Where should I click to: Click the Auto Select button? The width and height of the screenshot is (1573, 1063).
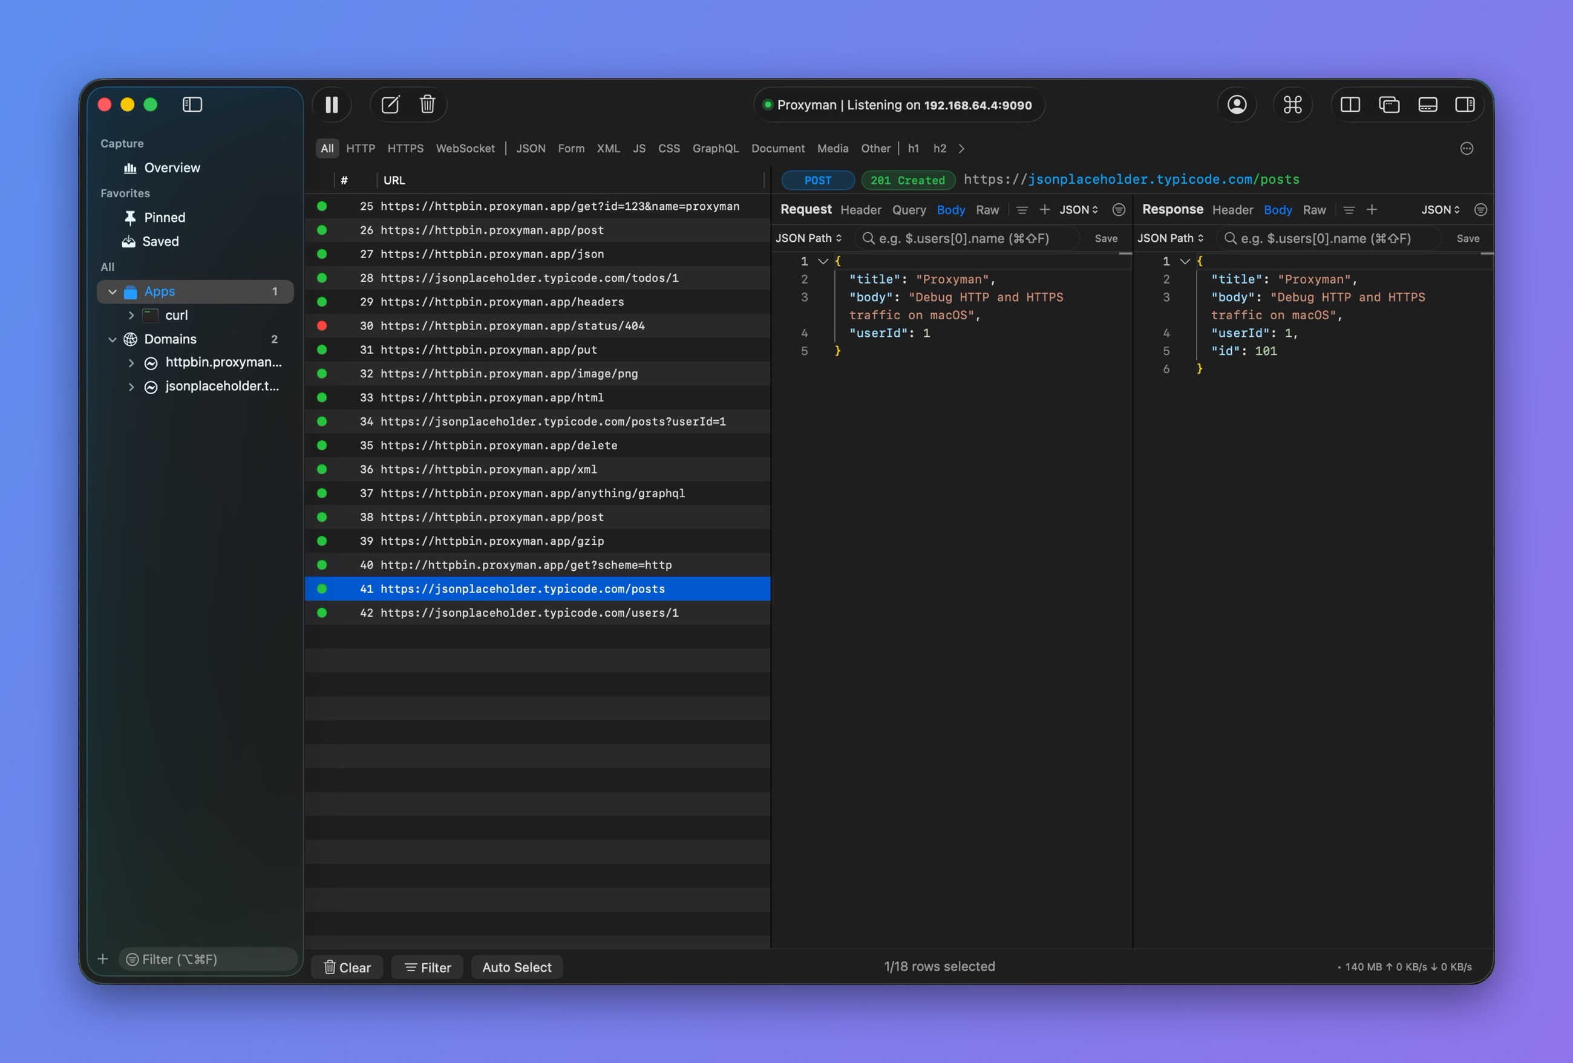[x=517, y=967]
